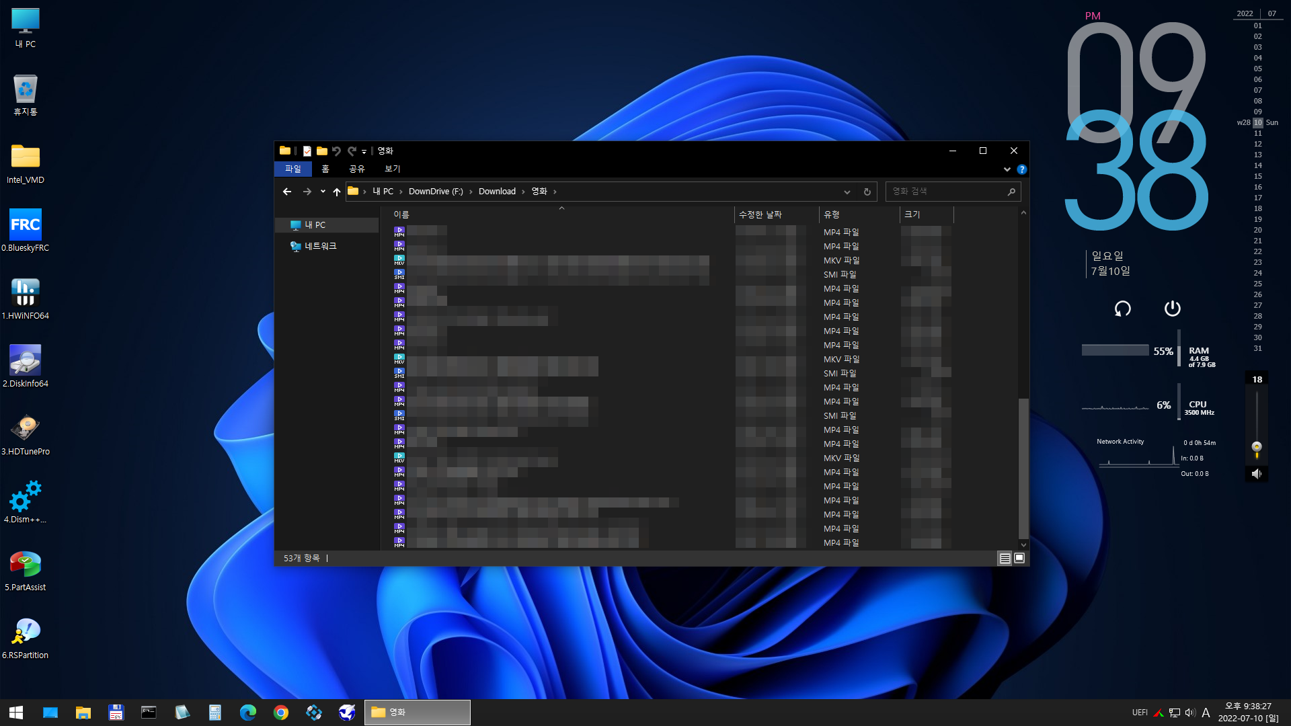Launch 6.RSPartition desktop shortcut
The width and height of the screenshot is (1291, 726).
[26, 639]
